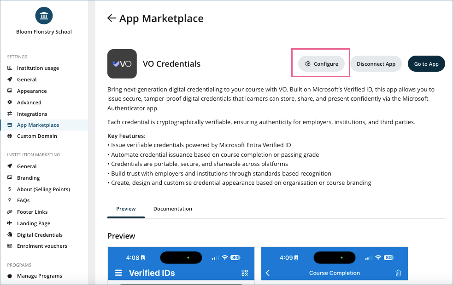Click the Manage Programs gear icon
The height and width of the screenshot is (285, 453).
(x=10, y=276)
